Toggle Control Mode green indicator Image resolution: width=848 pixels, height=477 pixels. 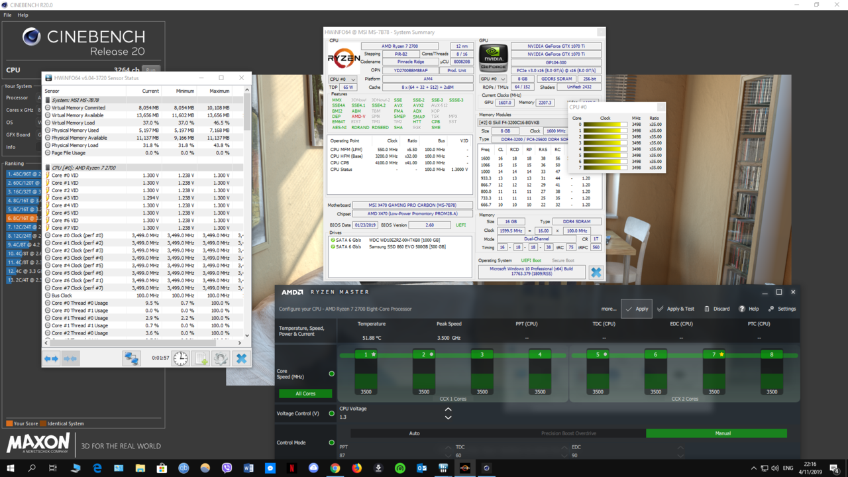(x=332, y=443)
